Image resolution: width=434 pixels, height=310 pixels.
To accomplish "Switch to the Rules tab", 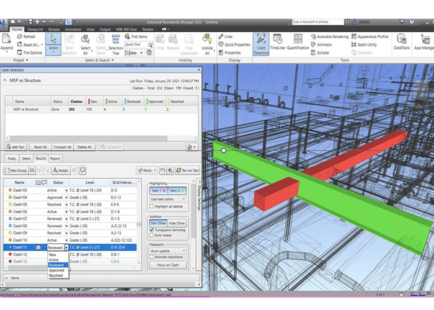I will click(x=12, y=159).
